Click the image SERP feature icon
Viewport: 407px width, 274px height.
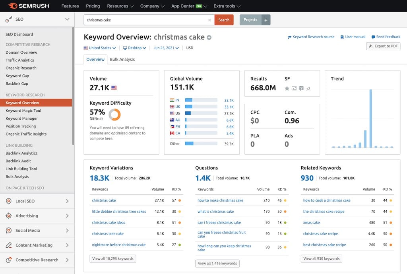294,89
